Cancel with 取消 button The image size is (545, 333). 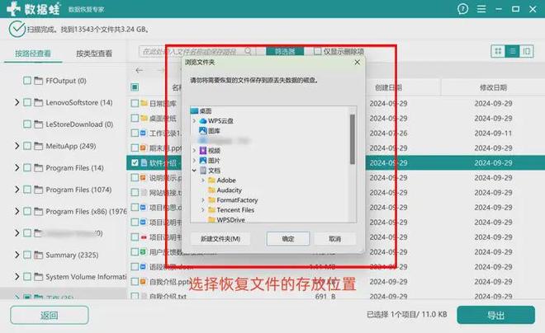pos(335,239)
